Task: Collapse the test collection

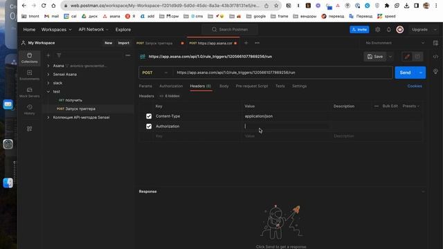Action: (48, 92)
